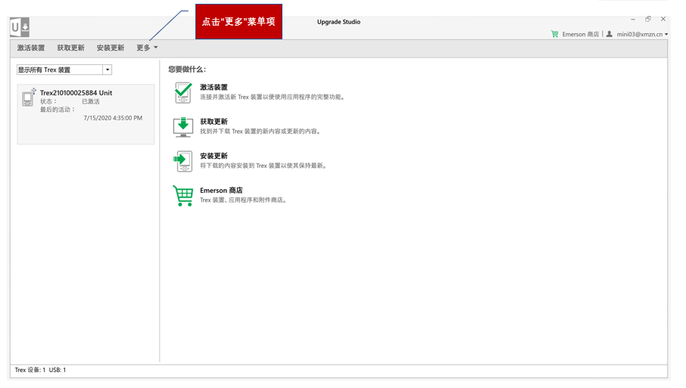The image size is (686, 388).
Task: Select 获取更新 in the menu bar
Action: (x=70, y=48)
